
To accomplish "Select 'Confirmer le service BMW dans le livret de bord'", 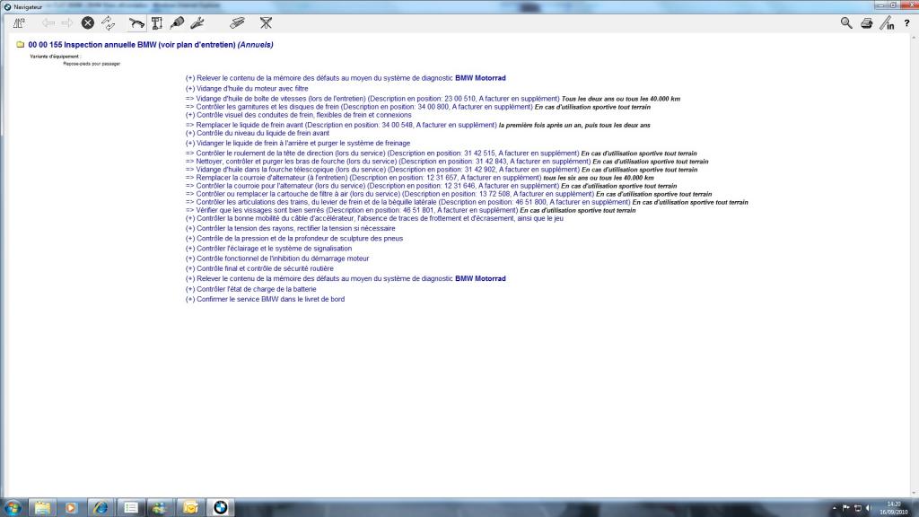I will 265,299.
